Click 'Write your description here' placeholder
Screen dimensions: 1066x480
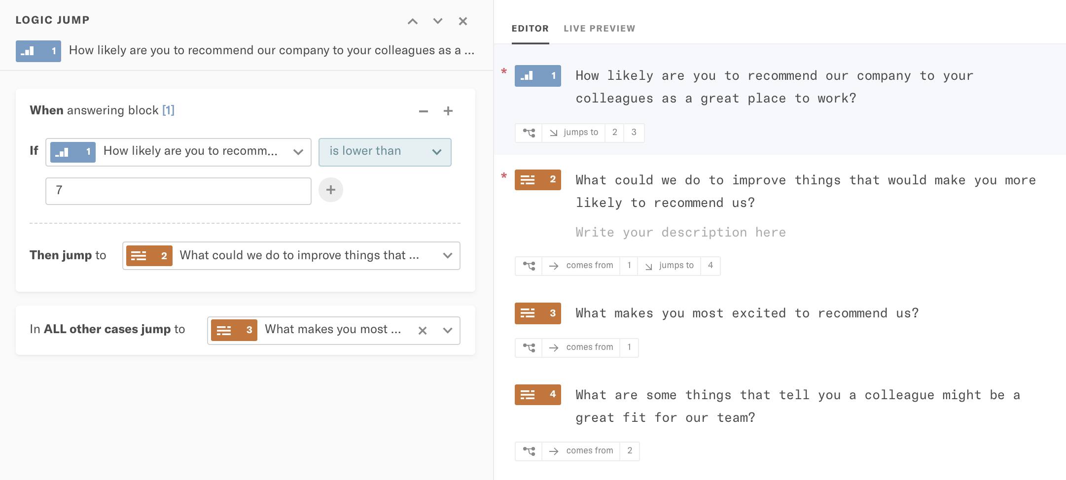click(680, 233)
